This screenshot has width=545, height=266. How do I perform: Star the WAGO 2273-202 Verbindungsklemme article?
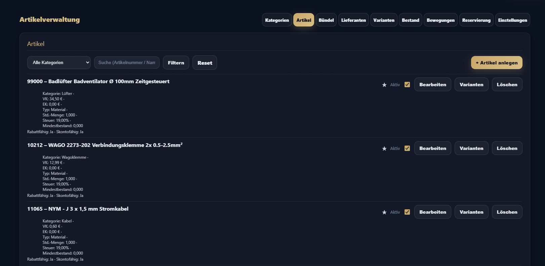[x=384, y=149]
